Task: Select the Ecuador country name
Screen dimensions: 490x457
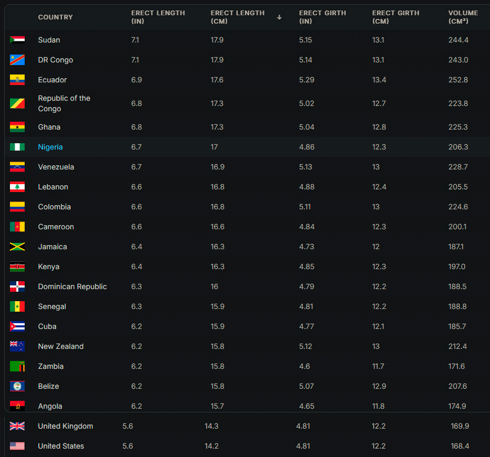Action: [52, 80]
